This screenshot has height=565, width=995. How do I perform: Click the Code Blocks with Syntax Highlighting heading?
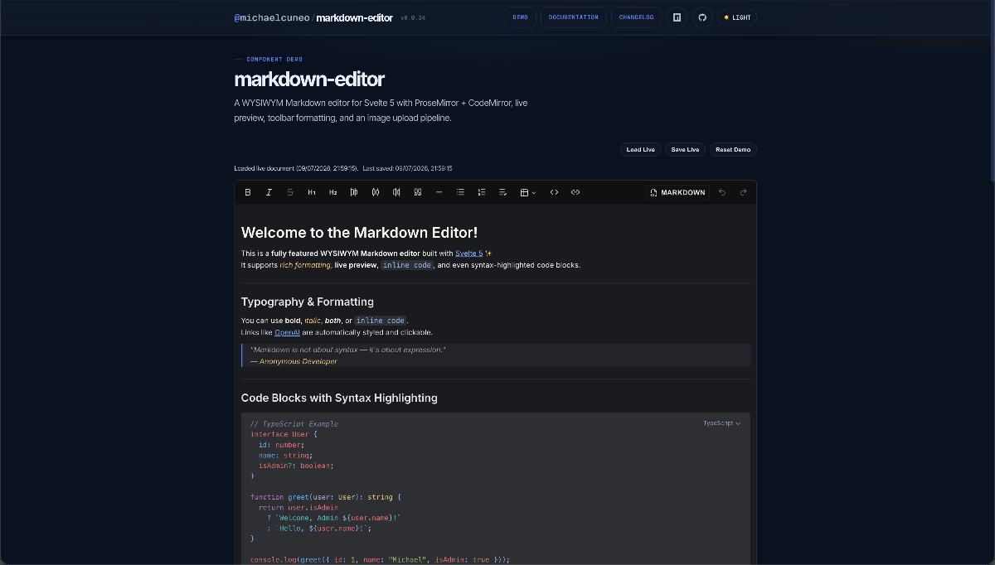[339, 398]
